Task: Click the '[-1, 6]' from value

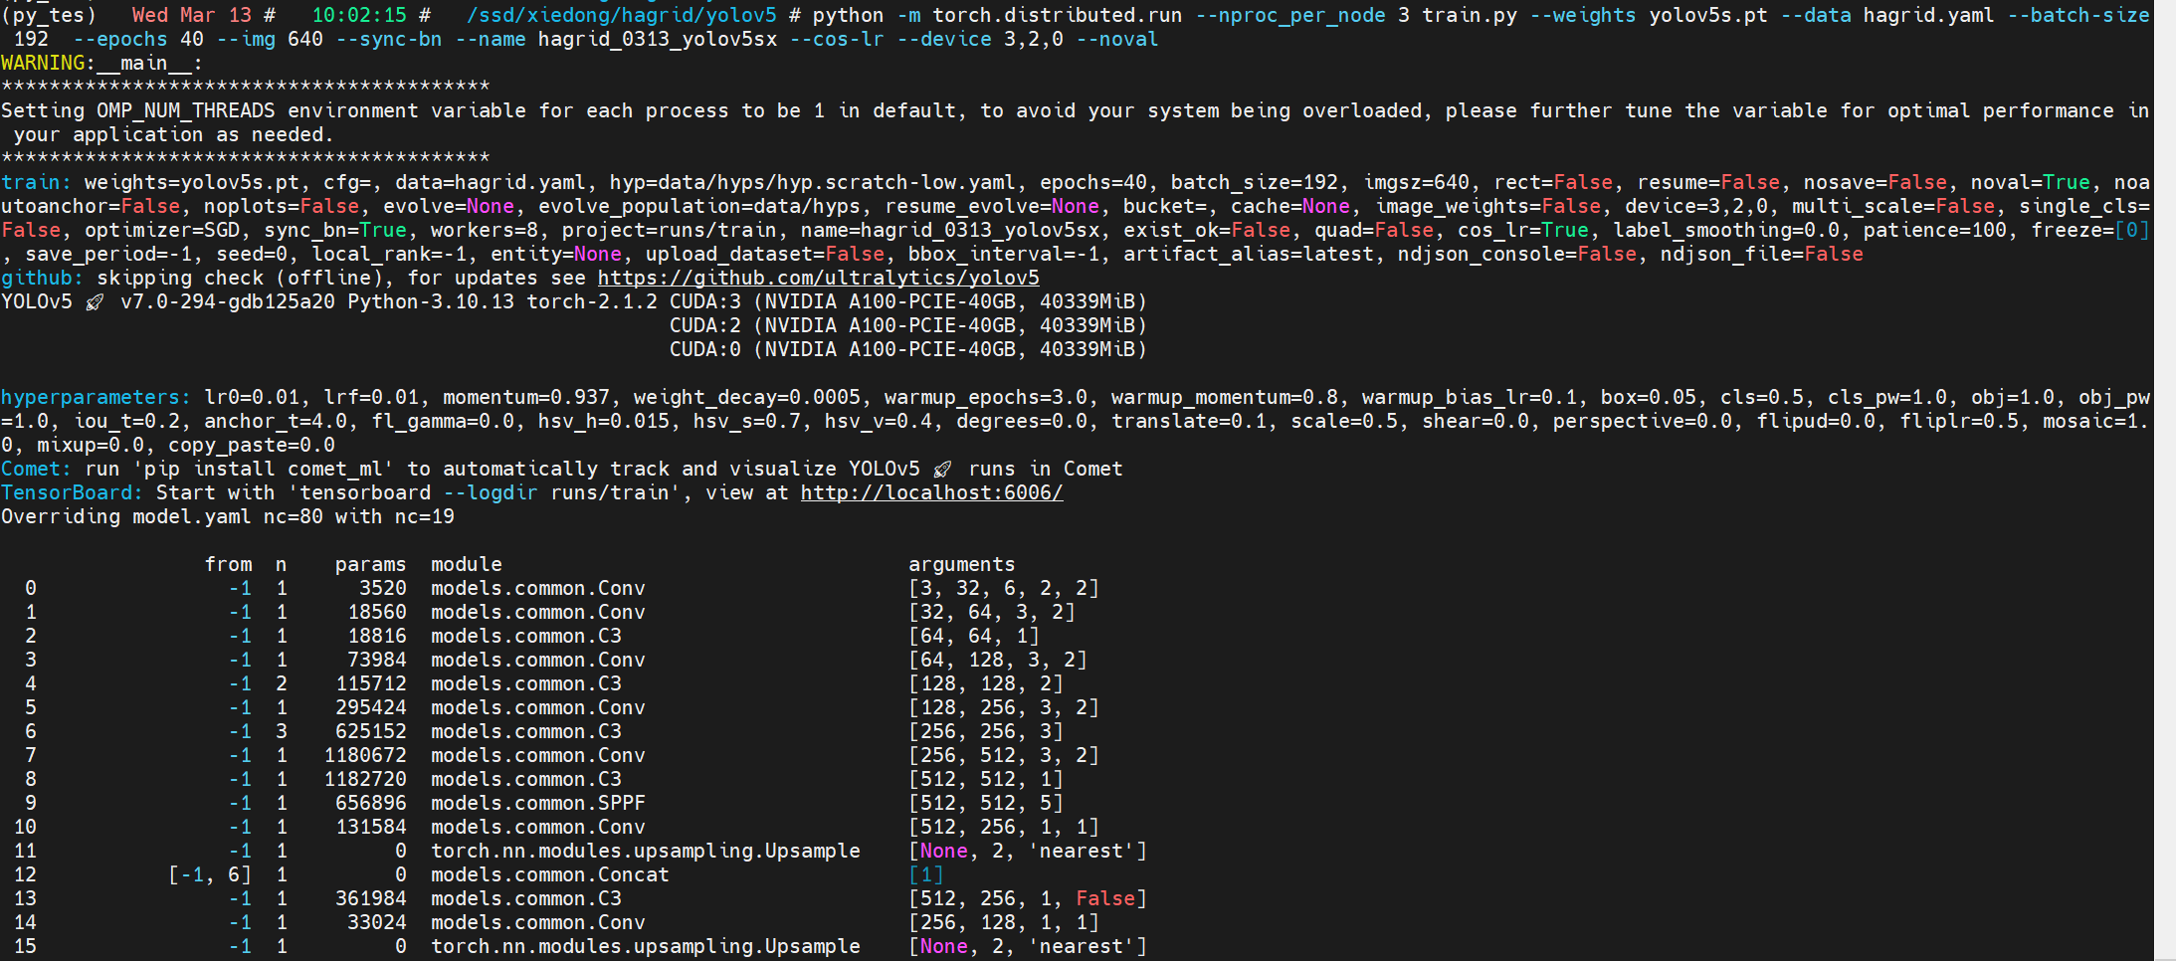Action: (x=209, y=874)
